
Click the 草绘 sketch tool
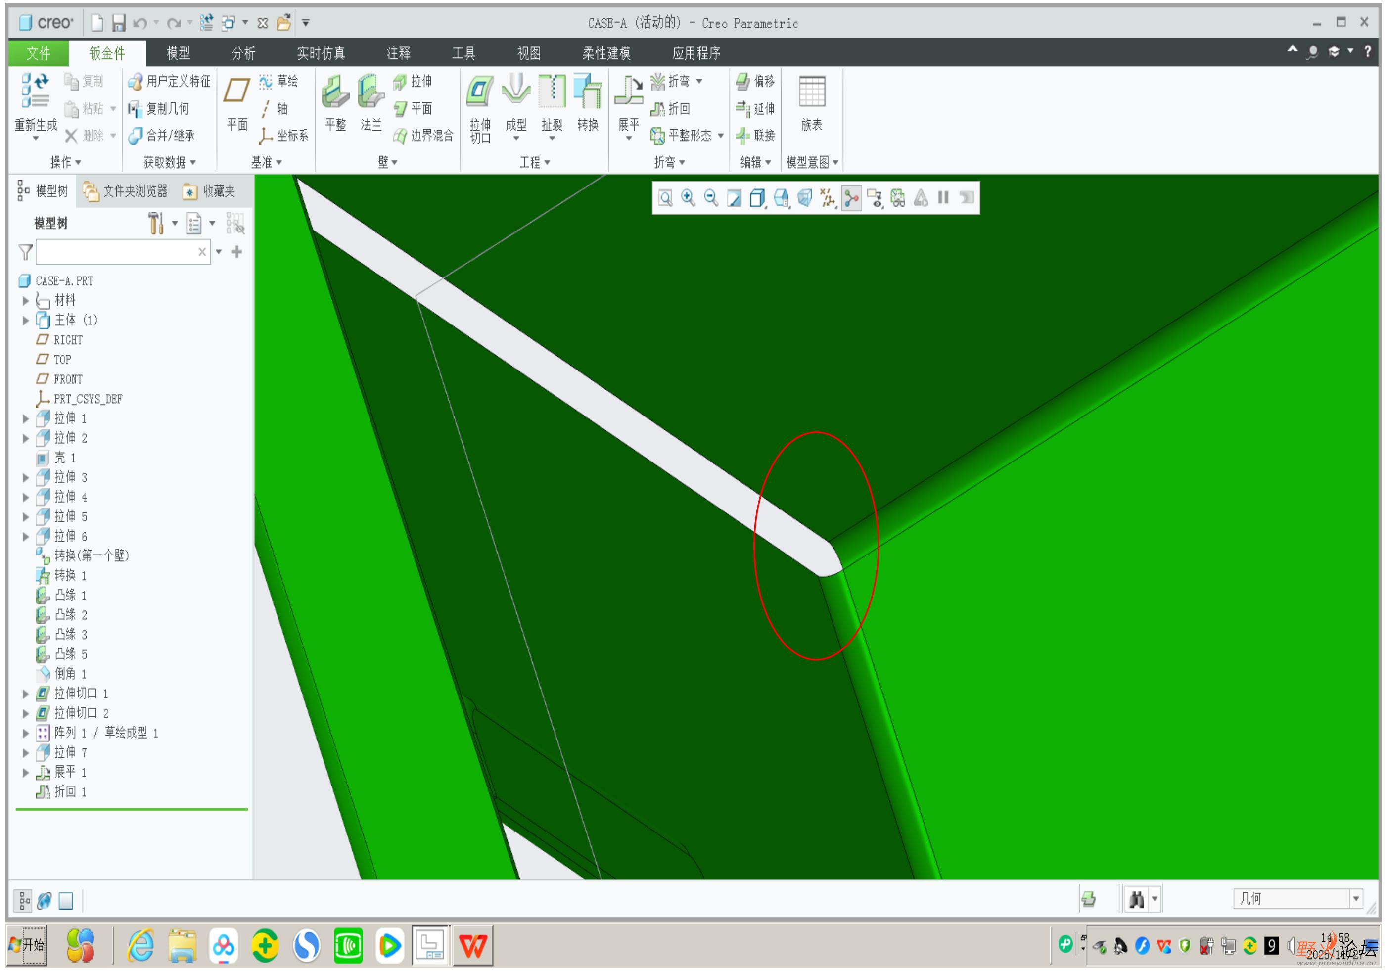(x=278, y=81)
